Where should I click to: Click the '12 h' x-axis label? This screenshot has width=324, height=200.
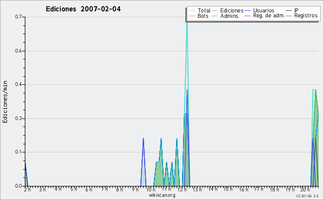182,190
